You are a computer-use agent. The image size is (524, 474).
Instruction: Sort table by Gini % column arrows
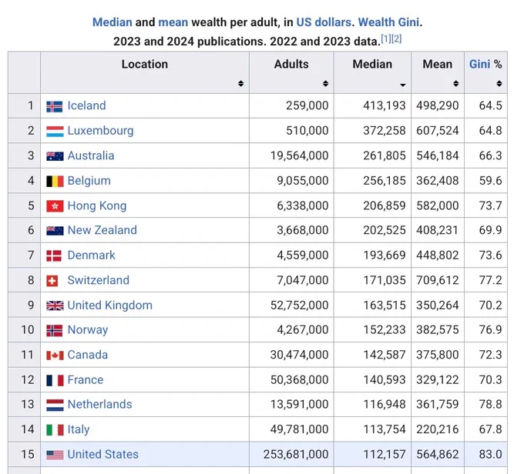coord(499,83)
